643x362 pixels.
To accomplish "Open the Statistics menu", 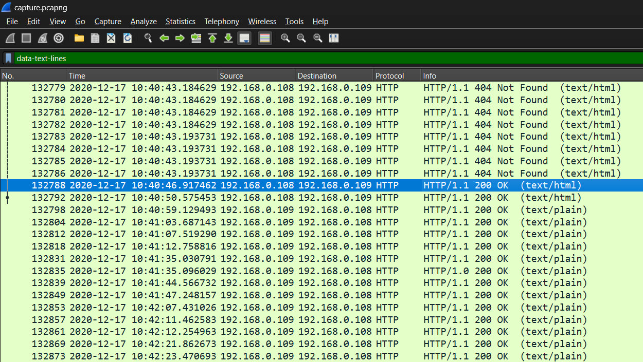I will pyautogui.click(x=181, y=22).
